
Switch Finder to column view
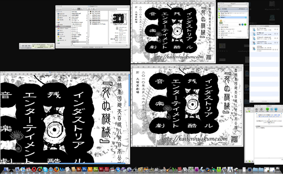click(79, 9)
